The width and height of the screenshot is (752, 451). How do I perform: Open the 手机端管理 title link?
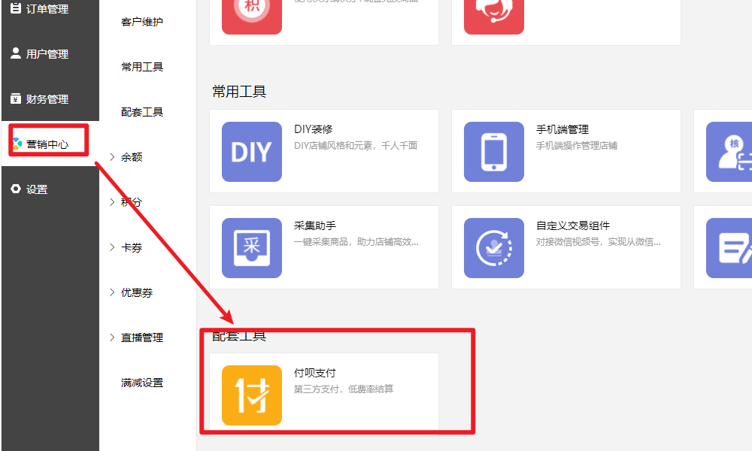pyautogui.click(x=562, y=129)
